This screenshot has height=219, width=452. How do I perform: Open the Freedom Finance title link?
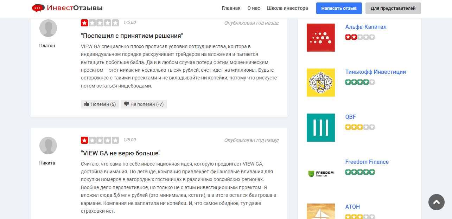tap(367, 162)
